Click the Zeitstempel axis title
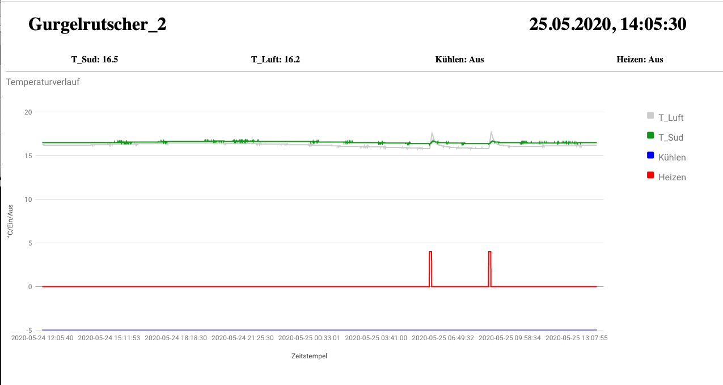 coord(309,357)
